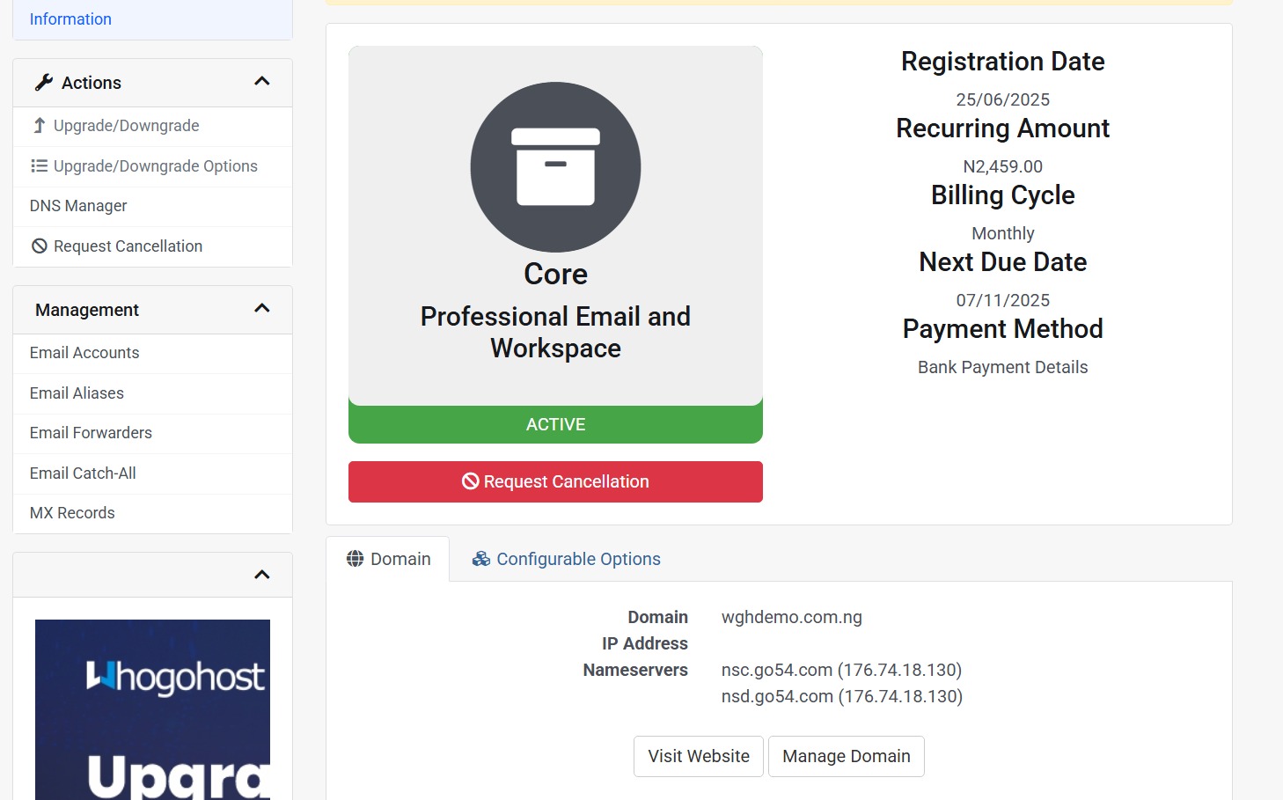Collapse the Management panel
Image resolution: width=1283 pixels, height=800 pixels.
click(261, 309)
